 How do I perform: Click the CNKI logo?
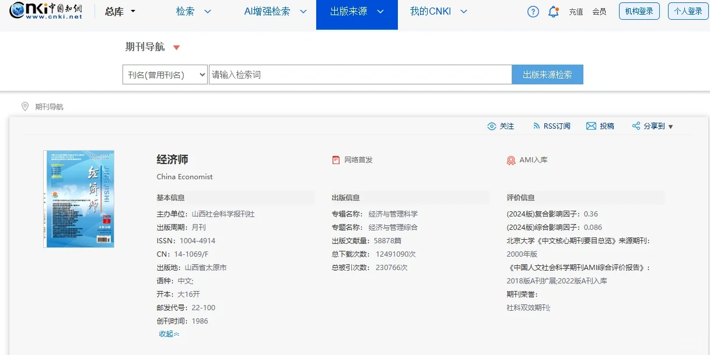pos(46,10)
